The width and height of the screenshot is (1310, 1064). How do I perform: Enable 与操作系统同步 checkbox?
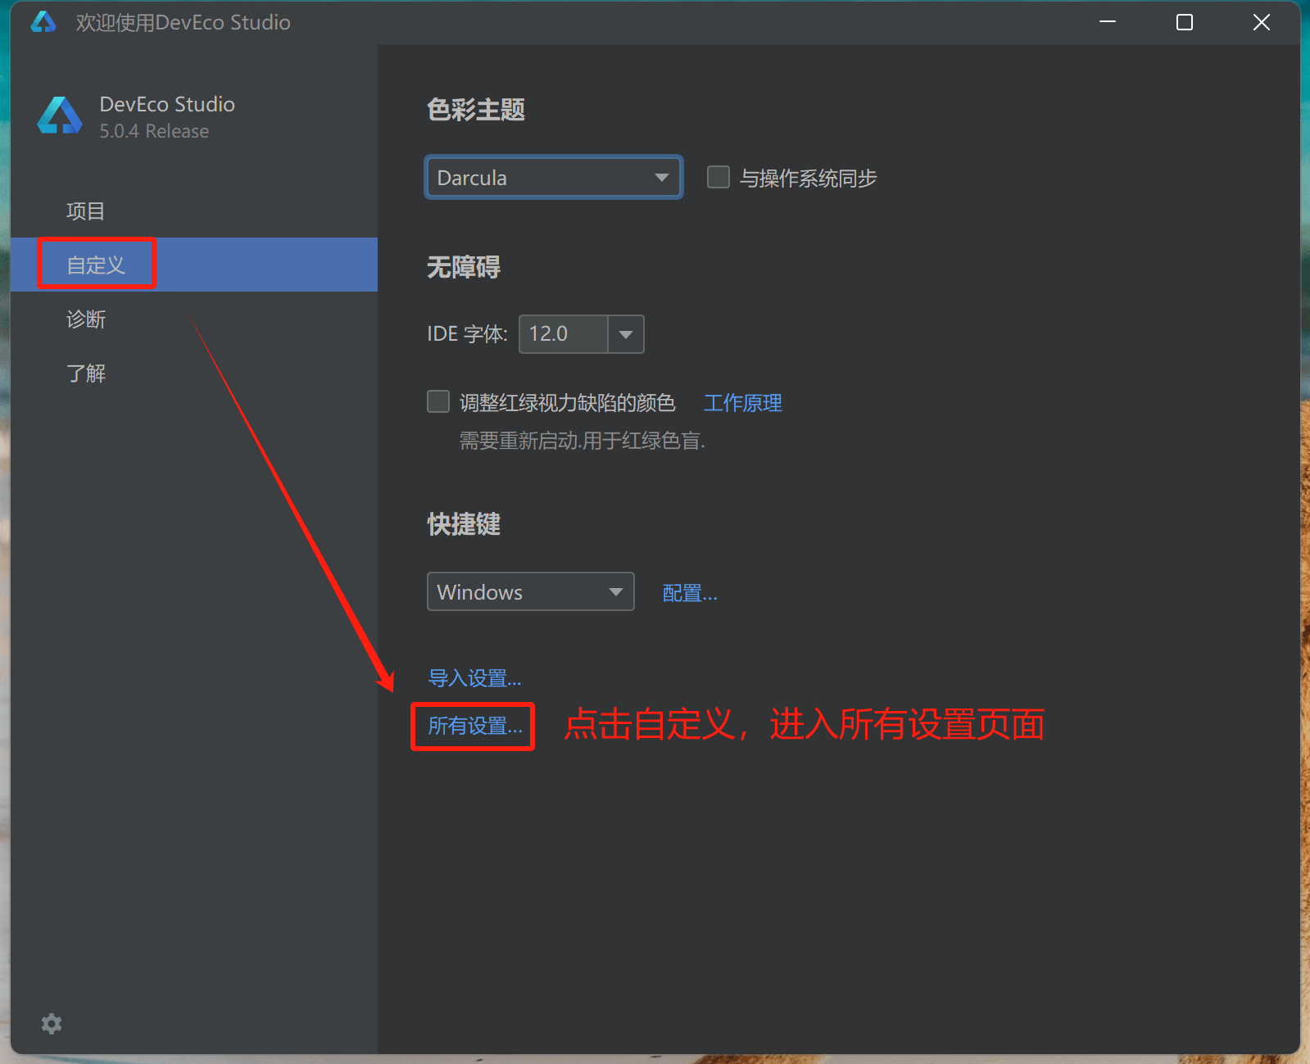718,177
